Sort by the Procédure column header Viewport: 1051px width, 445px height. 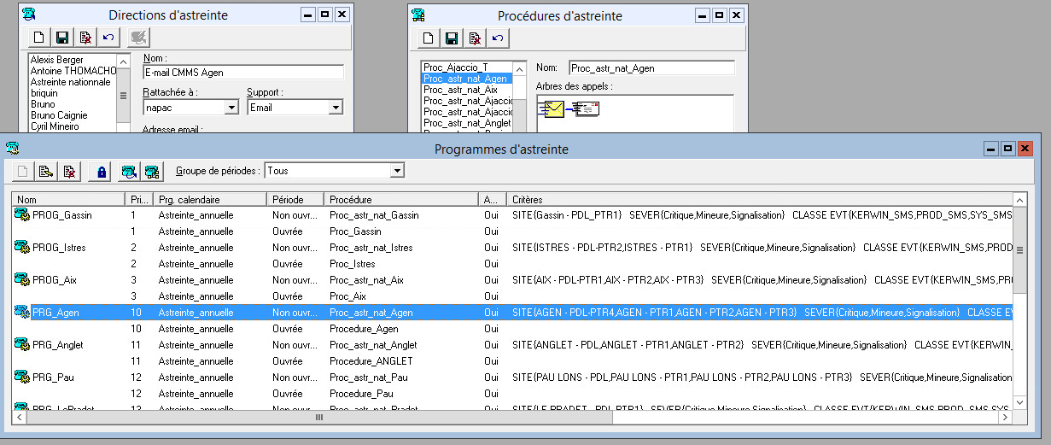click(400, 199)
